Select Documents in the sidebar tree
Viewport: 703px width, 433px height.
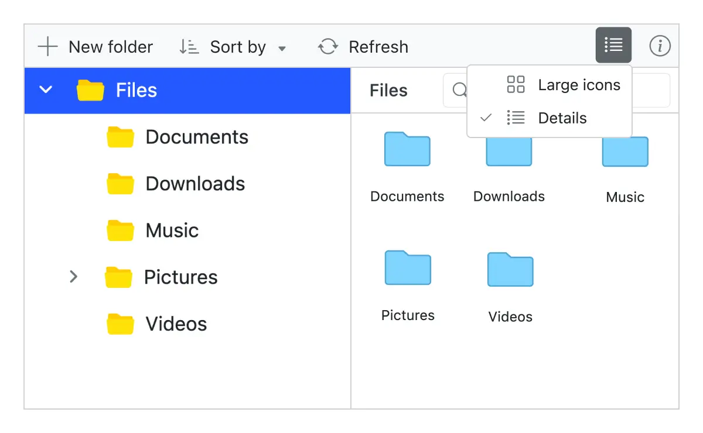coord(197,136)
